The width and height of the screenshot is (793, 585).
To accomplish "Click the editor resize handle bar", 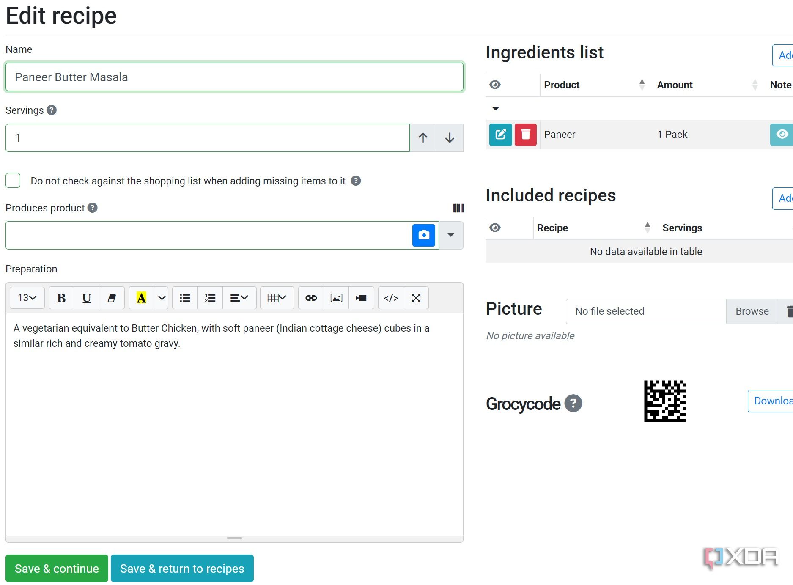I will point(235,539).
